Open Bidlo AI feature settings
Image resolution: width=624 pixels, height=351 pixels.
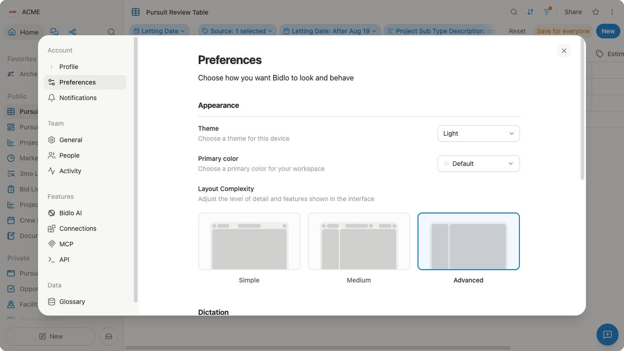coord(85,213)
